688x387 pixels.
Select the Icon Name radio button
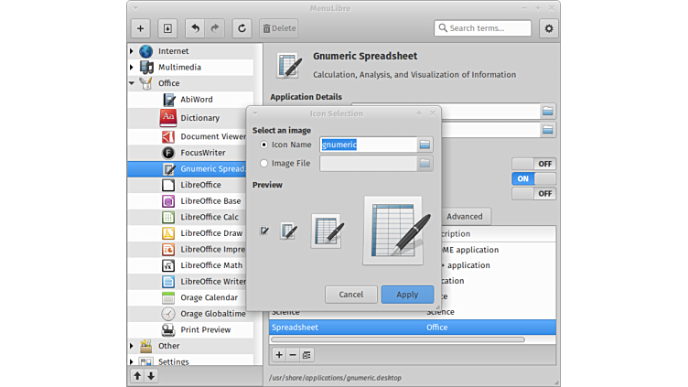click(264, 145)
